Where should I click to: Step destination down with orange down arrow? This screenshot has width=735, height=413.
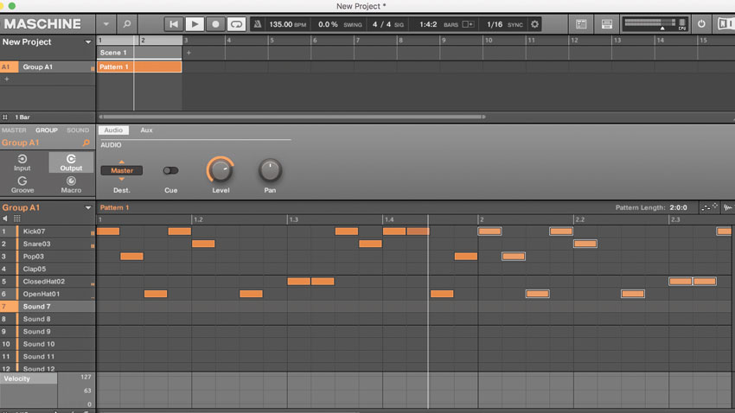(121, 179)
